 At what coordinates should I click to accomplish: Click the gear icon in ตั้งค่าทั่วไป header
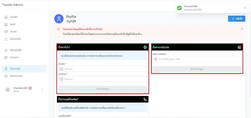pos(145,47)
